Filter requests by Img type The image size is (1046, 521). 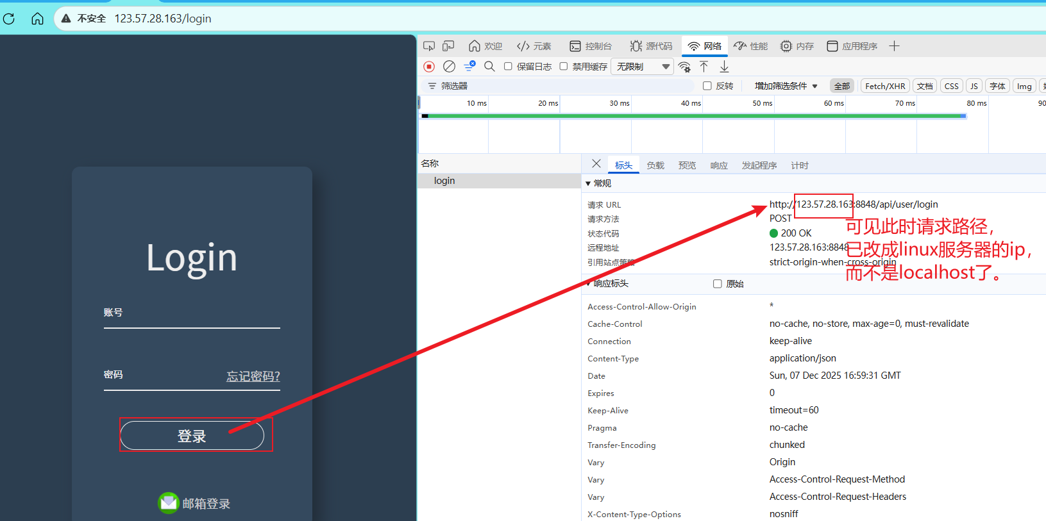coord(1024,86)
